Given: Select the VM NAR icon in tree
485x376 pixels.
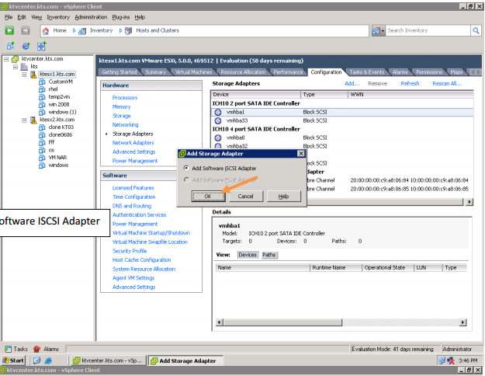Looking at the screenshot, I should coord(42,158).
